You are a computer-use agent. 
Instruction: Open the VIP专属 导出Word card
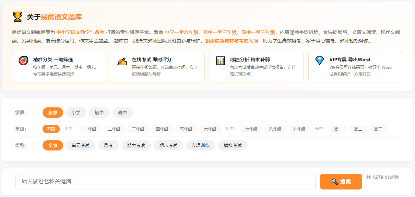click(355, 67)
